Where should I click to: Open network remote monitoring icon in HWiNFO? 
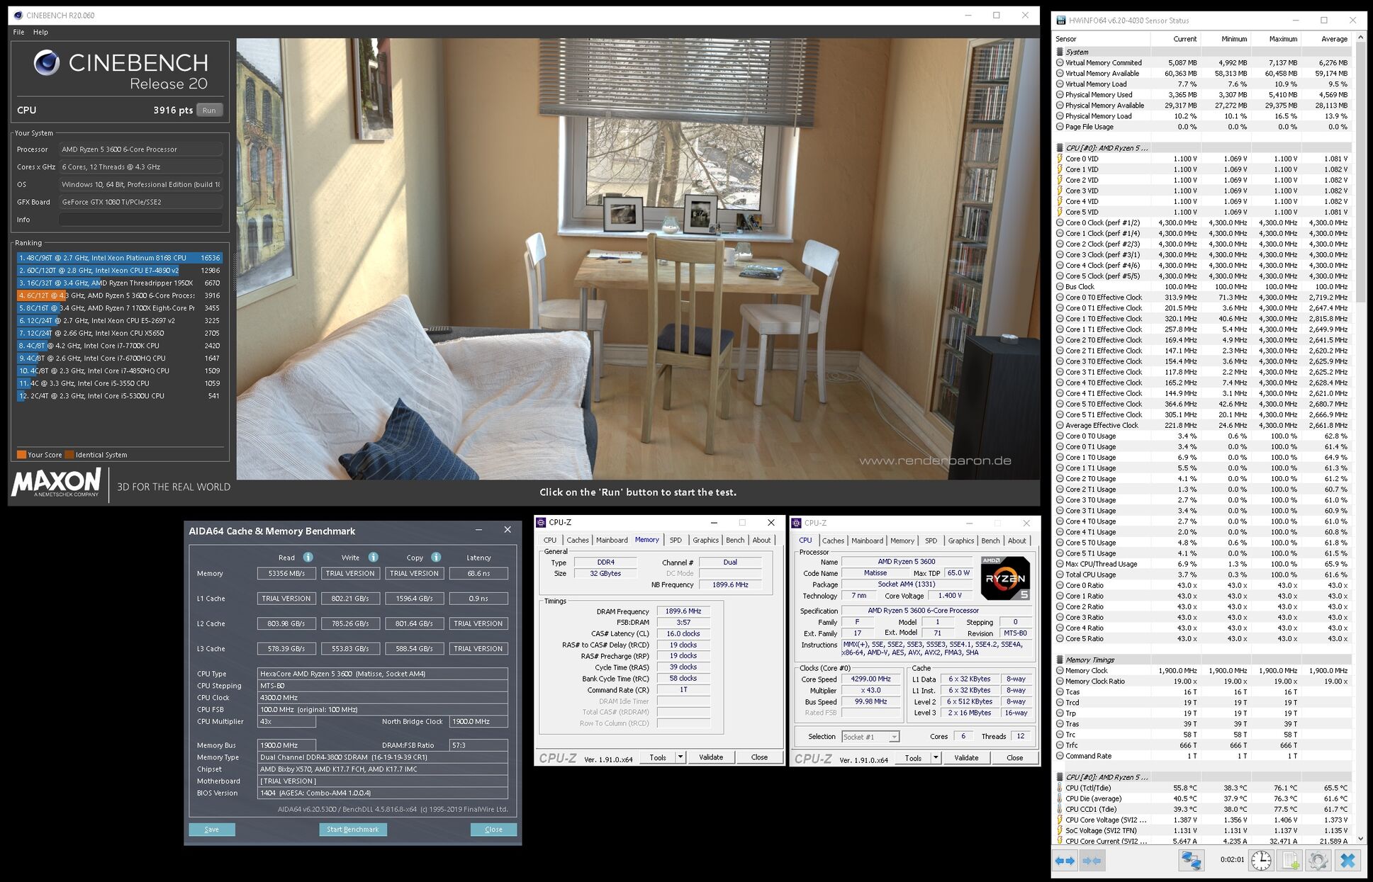pyautogui.click(x=1191, y=860)
